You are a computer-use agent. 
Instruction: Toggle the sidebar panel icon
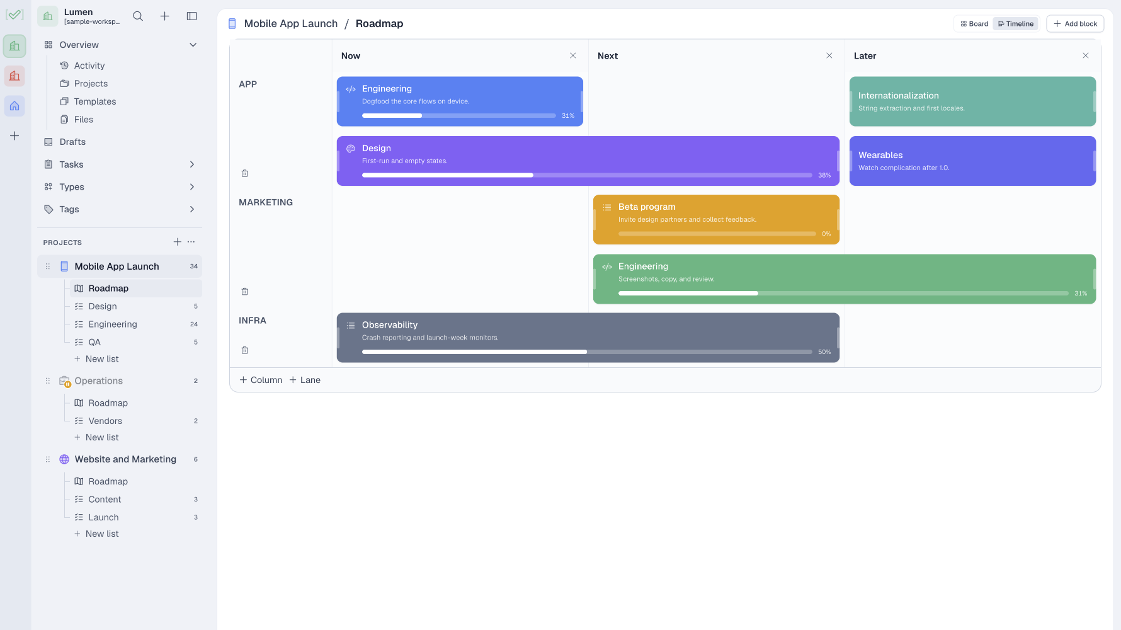coord(192,16)
